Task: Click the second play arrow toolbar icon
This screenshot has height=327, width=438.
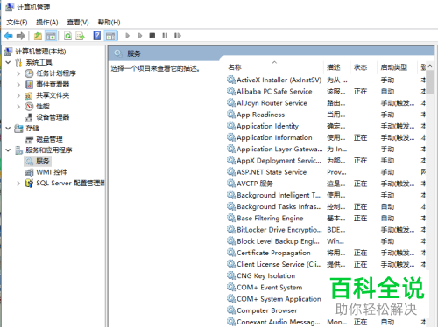Action: point(140,36)
